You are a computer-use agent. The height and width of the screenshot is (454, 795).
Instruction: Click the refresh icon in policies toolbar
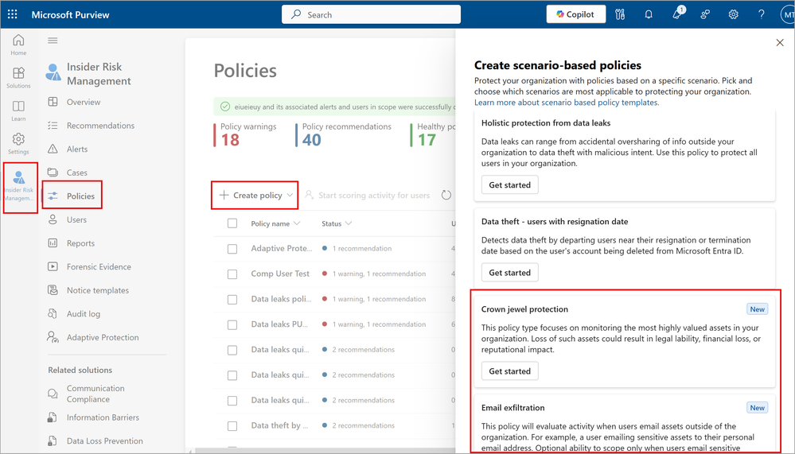click(x=446, y=195)
